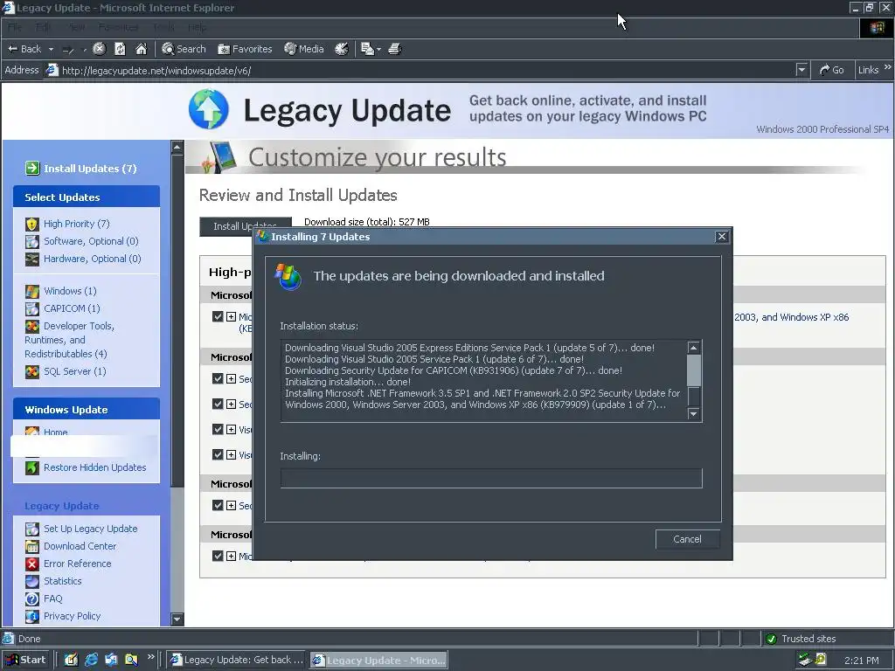Screen dimensions: 895x671
Task: Click the green Install Updates arrow icon
Action: click(x=32, y=168)
